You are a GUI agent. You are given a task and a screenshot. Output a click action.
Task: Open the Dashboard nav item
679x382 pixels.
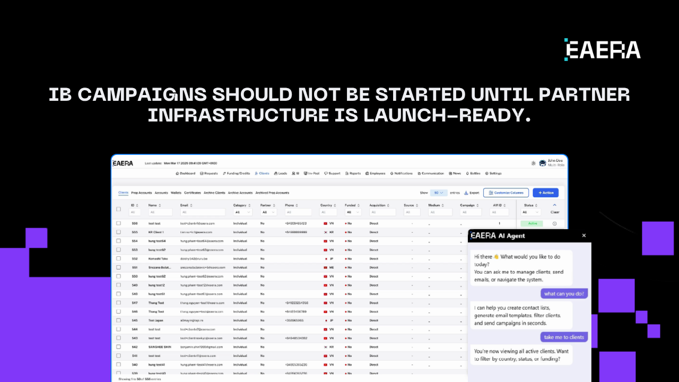(185, 173)
